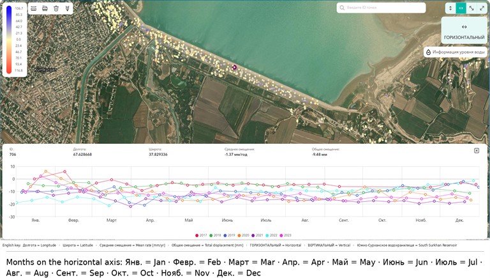Click the Апр. month label on axis

pyautogui.click(x=150, y=220)
